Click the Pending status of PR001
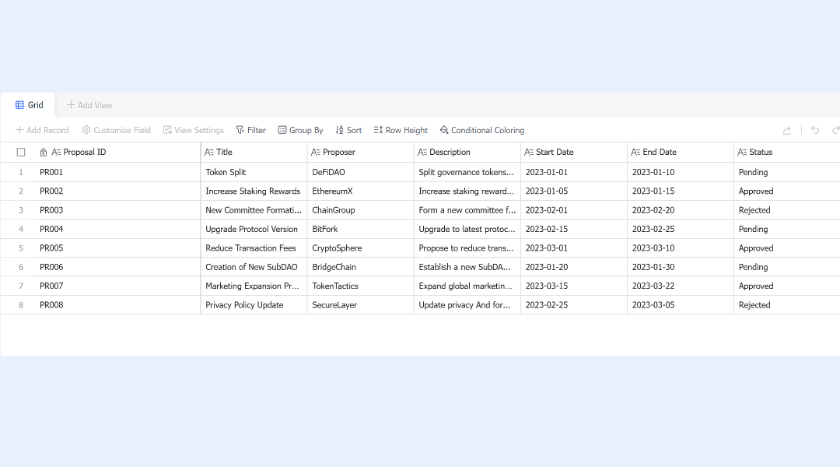 [787, 172]
